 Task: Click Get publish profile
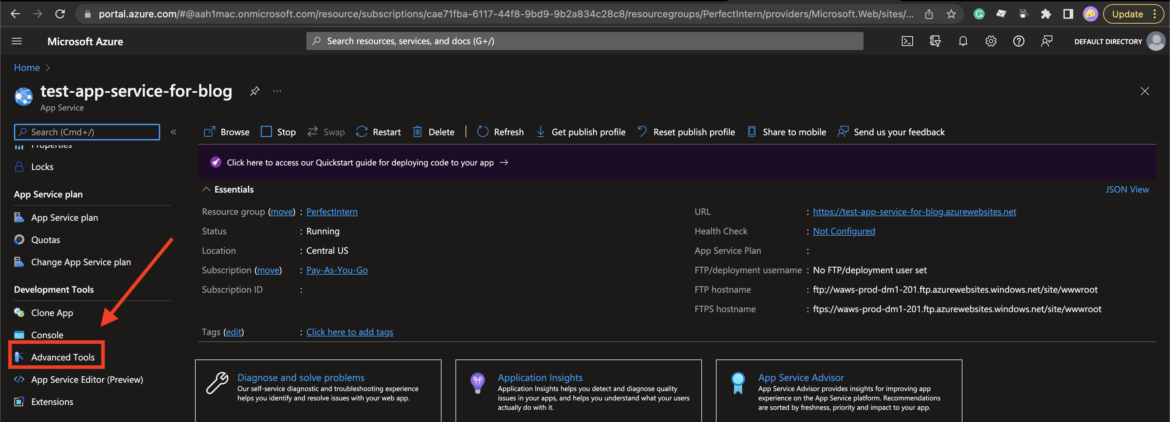(581, 132)
